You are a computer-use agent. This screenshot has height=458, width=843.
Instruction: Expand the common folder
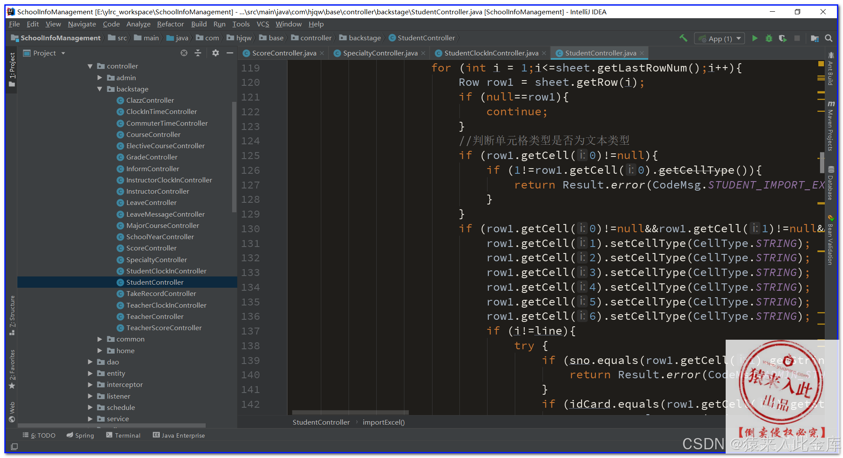pyautogui.click(x=100, y=339)
